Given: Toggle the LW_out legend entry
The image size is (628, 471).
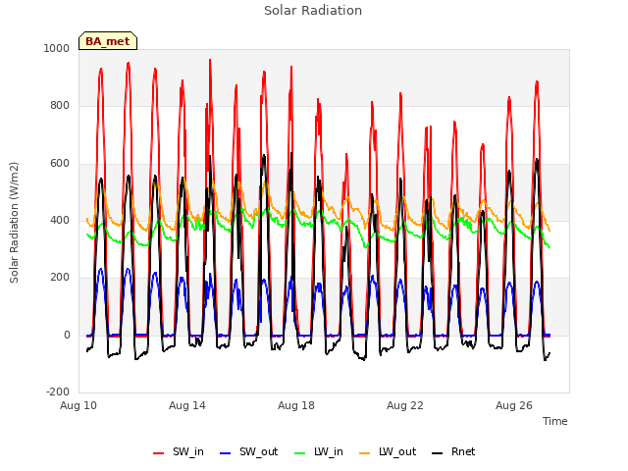Looking at the screenshot, I should (x=388, y=451).
